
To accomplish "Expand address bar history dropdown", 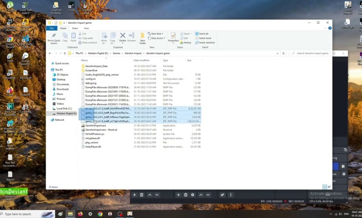I will coord(277,53).
